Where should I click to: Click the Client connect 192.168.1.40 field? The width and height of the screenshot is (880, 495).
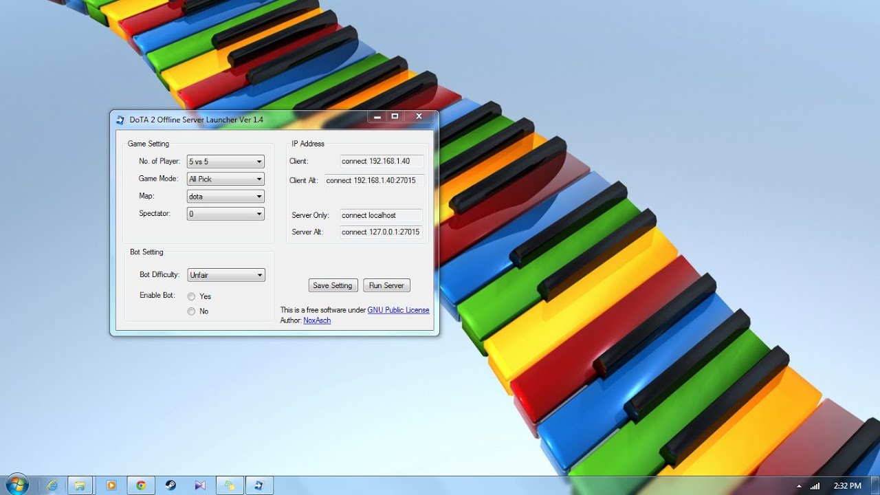[382, 162]
